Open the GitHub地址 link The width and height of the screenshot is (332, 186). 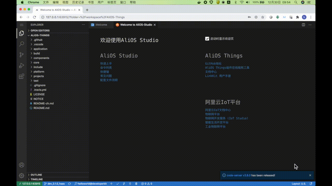[213, 63]
